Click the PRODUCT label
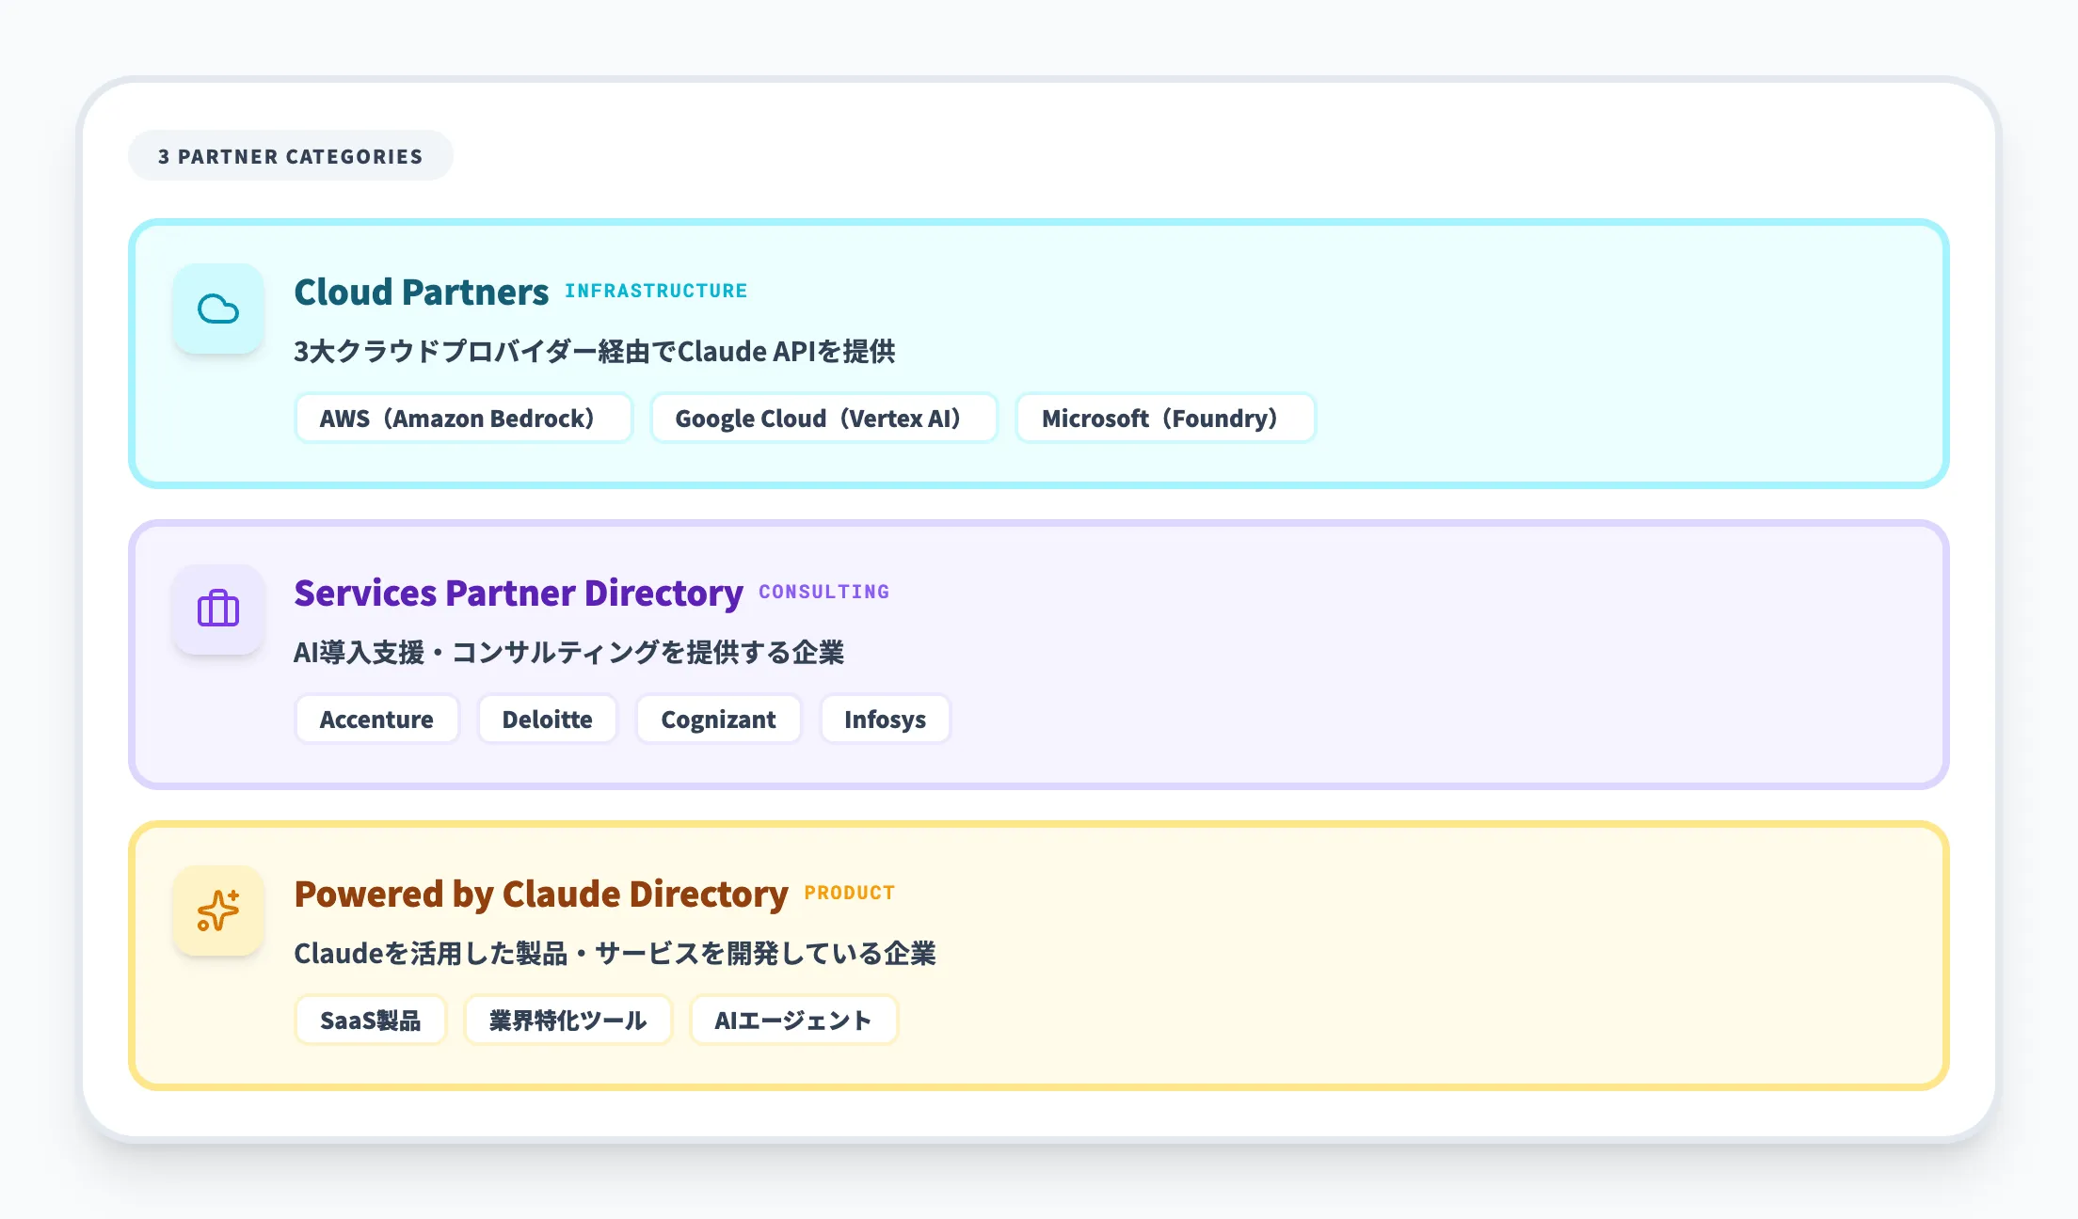 [x=849, y=894]
